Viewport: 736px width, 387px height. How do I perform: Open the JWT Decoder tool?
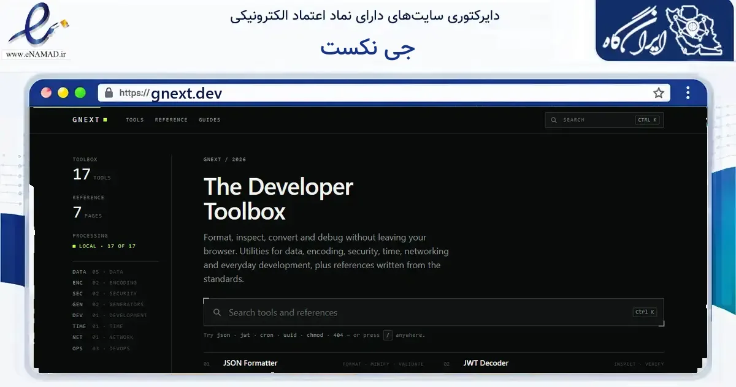click(486, 363)
